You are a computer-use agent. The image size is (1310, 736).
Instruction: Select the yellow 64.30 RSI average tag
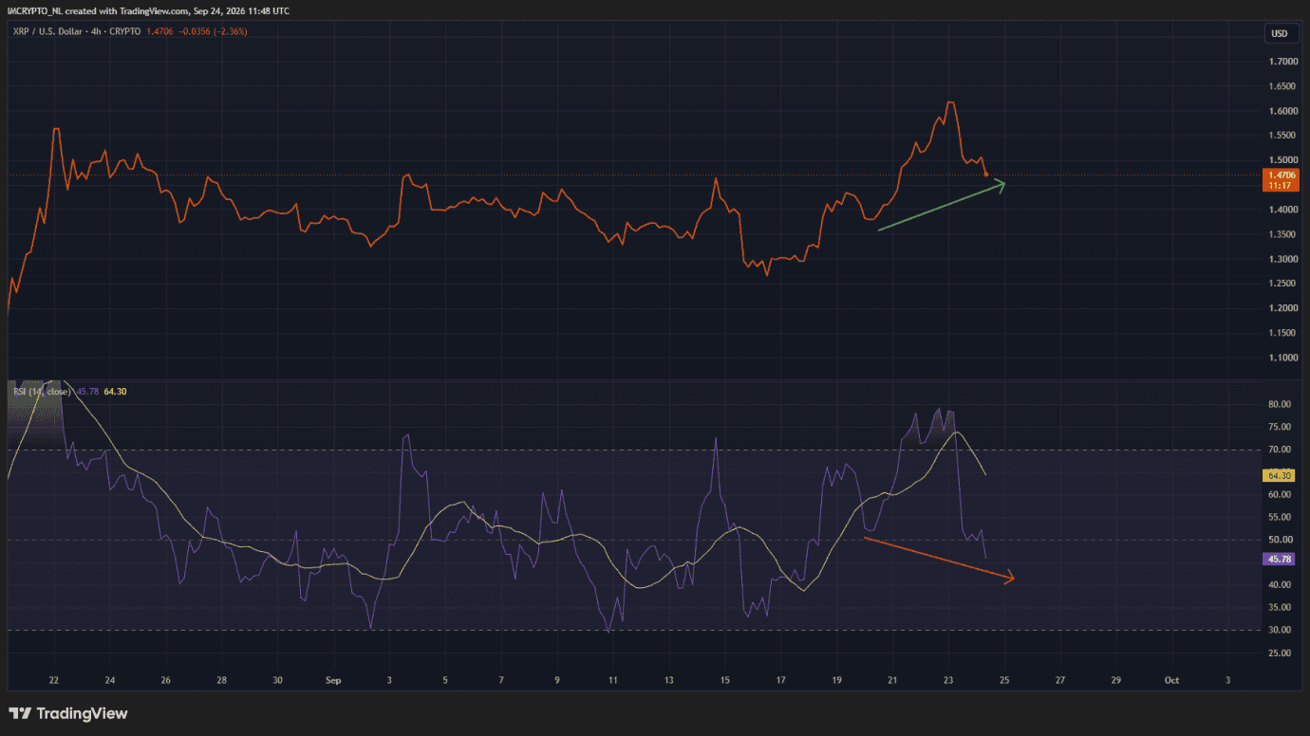click(x=1280, y=475)
